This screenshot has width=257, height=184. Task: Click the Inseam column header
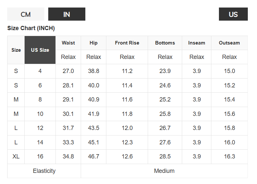click(197, 43)
